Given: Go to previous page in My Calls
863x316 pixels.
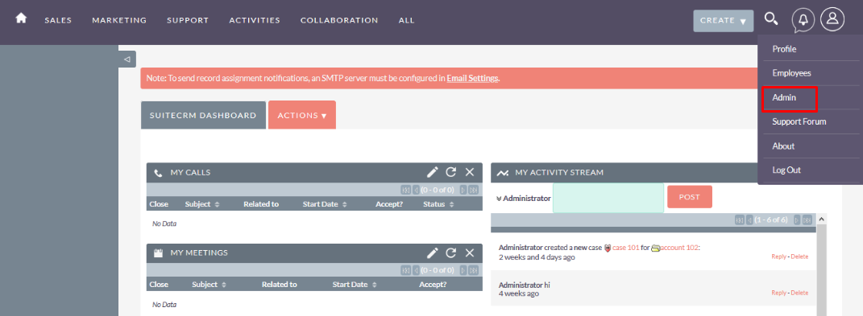Looking at the screenshot, I should [x=417, y=190].
